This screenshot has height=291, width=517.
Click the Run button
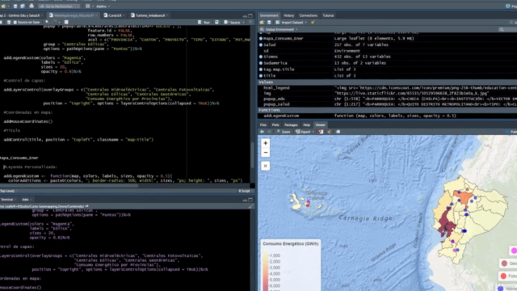(x=204, y=22)
